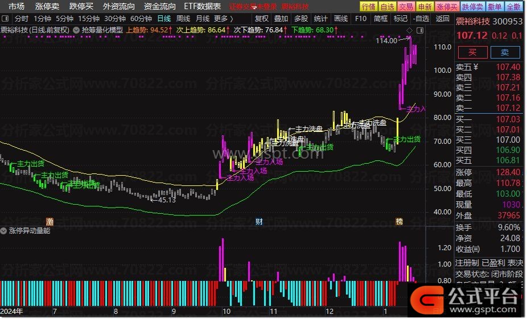Screen dimensions: 527x319
Task: Open the 跌停买 menu
Action: (81, 6)
